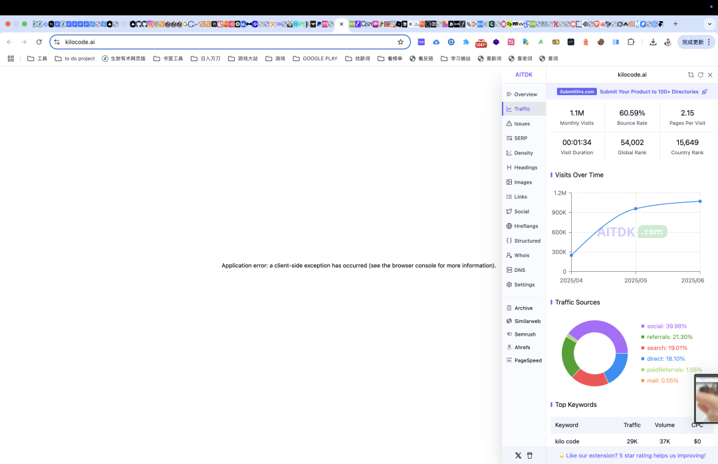Open Similarweb for this site
The width and height of the screenshot is (718, 464).
click(x=523, y=321)
